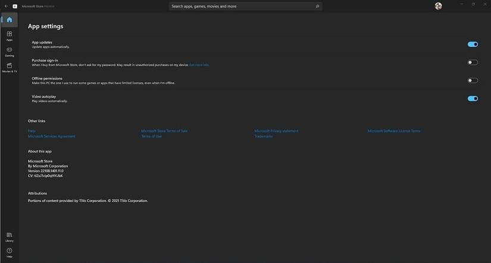The height and width of the screenshot is (263, 491).
Task: Click the 'Video autoplay' setting label
Action: (x=44, y=97)
